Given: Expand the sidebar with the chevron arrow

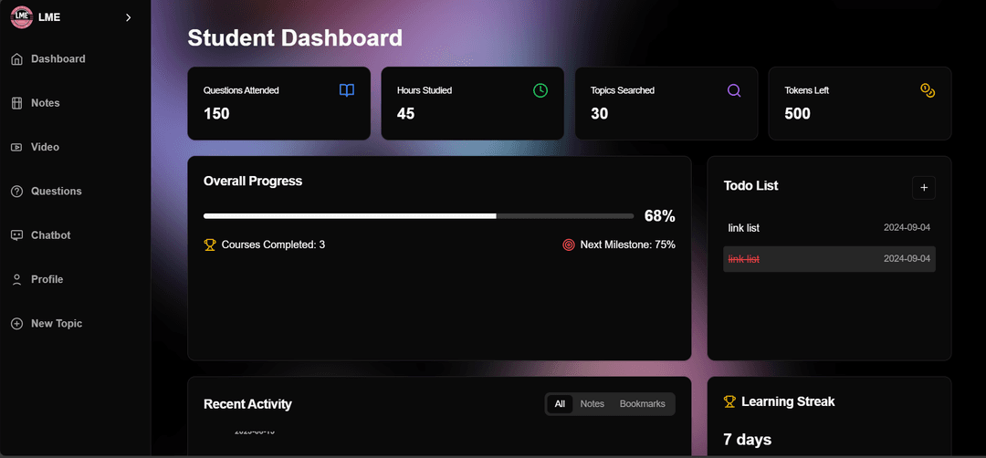Looking at the screenshot, I should [x=128, y=17].
